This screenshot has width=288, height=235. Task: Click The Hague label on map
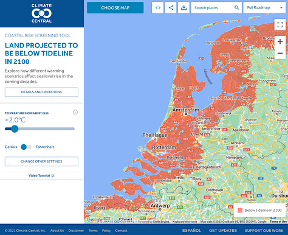click(155, 135)
